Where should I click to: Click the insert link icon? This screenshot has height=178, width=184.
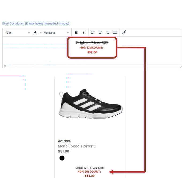124,33
